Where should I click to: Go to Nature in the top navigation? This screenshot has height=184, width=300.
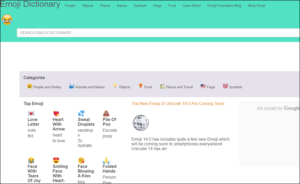click(122, 6)
